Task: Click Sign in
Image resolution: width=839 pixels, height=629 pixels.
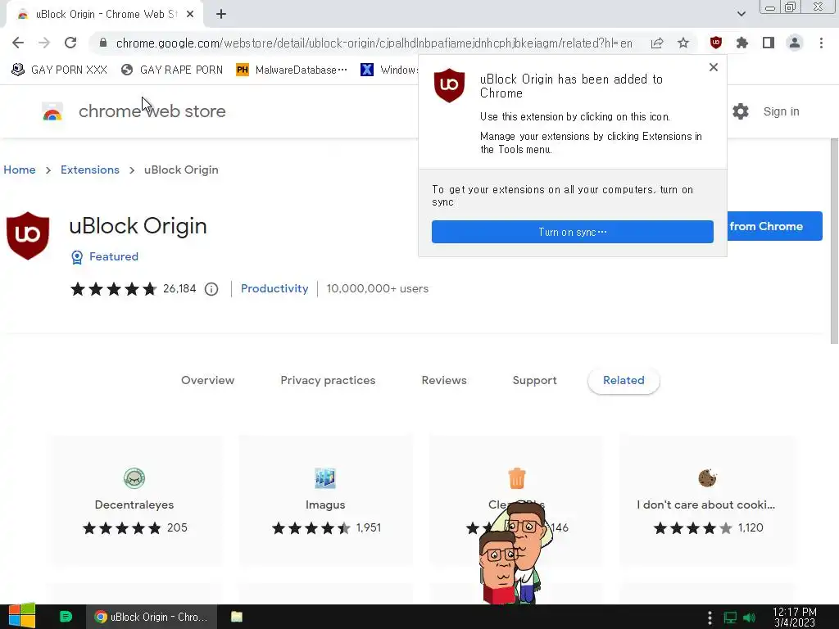Action: point(781,111)
